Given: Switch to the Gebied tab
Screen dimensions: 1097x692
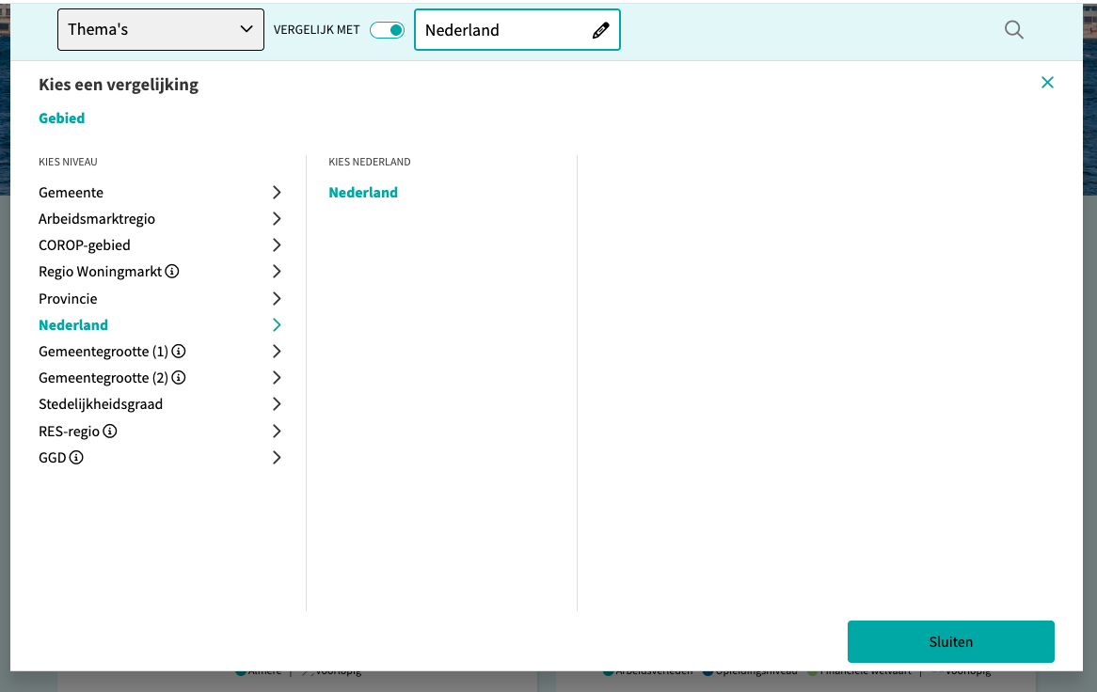Looking at the screenshot, I should click(62, 118).
